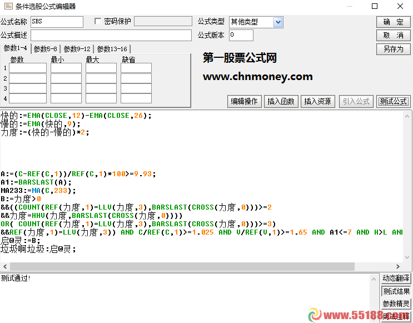Click the 引入公式 button
The height and width of the screenshot is (323, 413).
356,101
